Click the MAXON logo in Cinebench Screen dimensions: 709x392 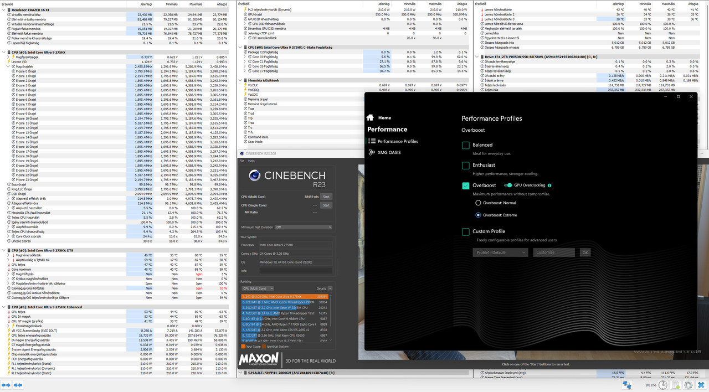tap(259, 360)
